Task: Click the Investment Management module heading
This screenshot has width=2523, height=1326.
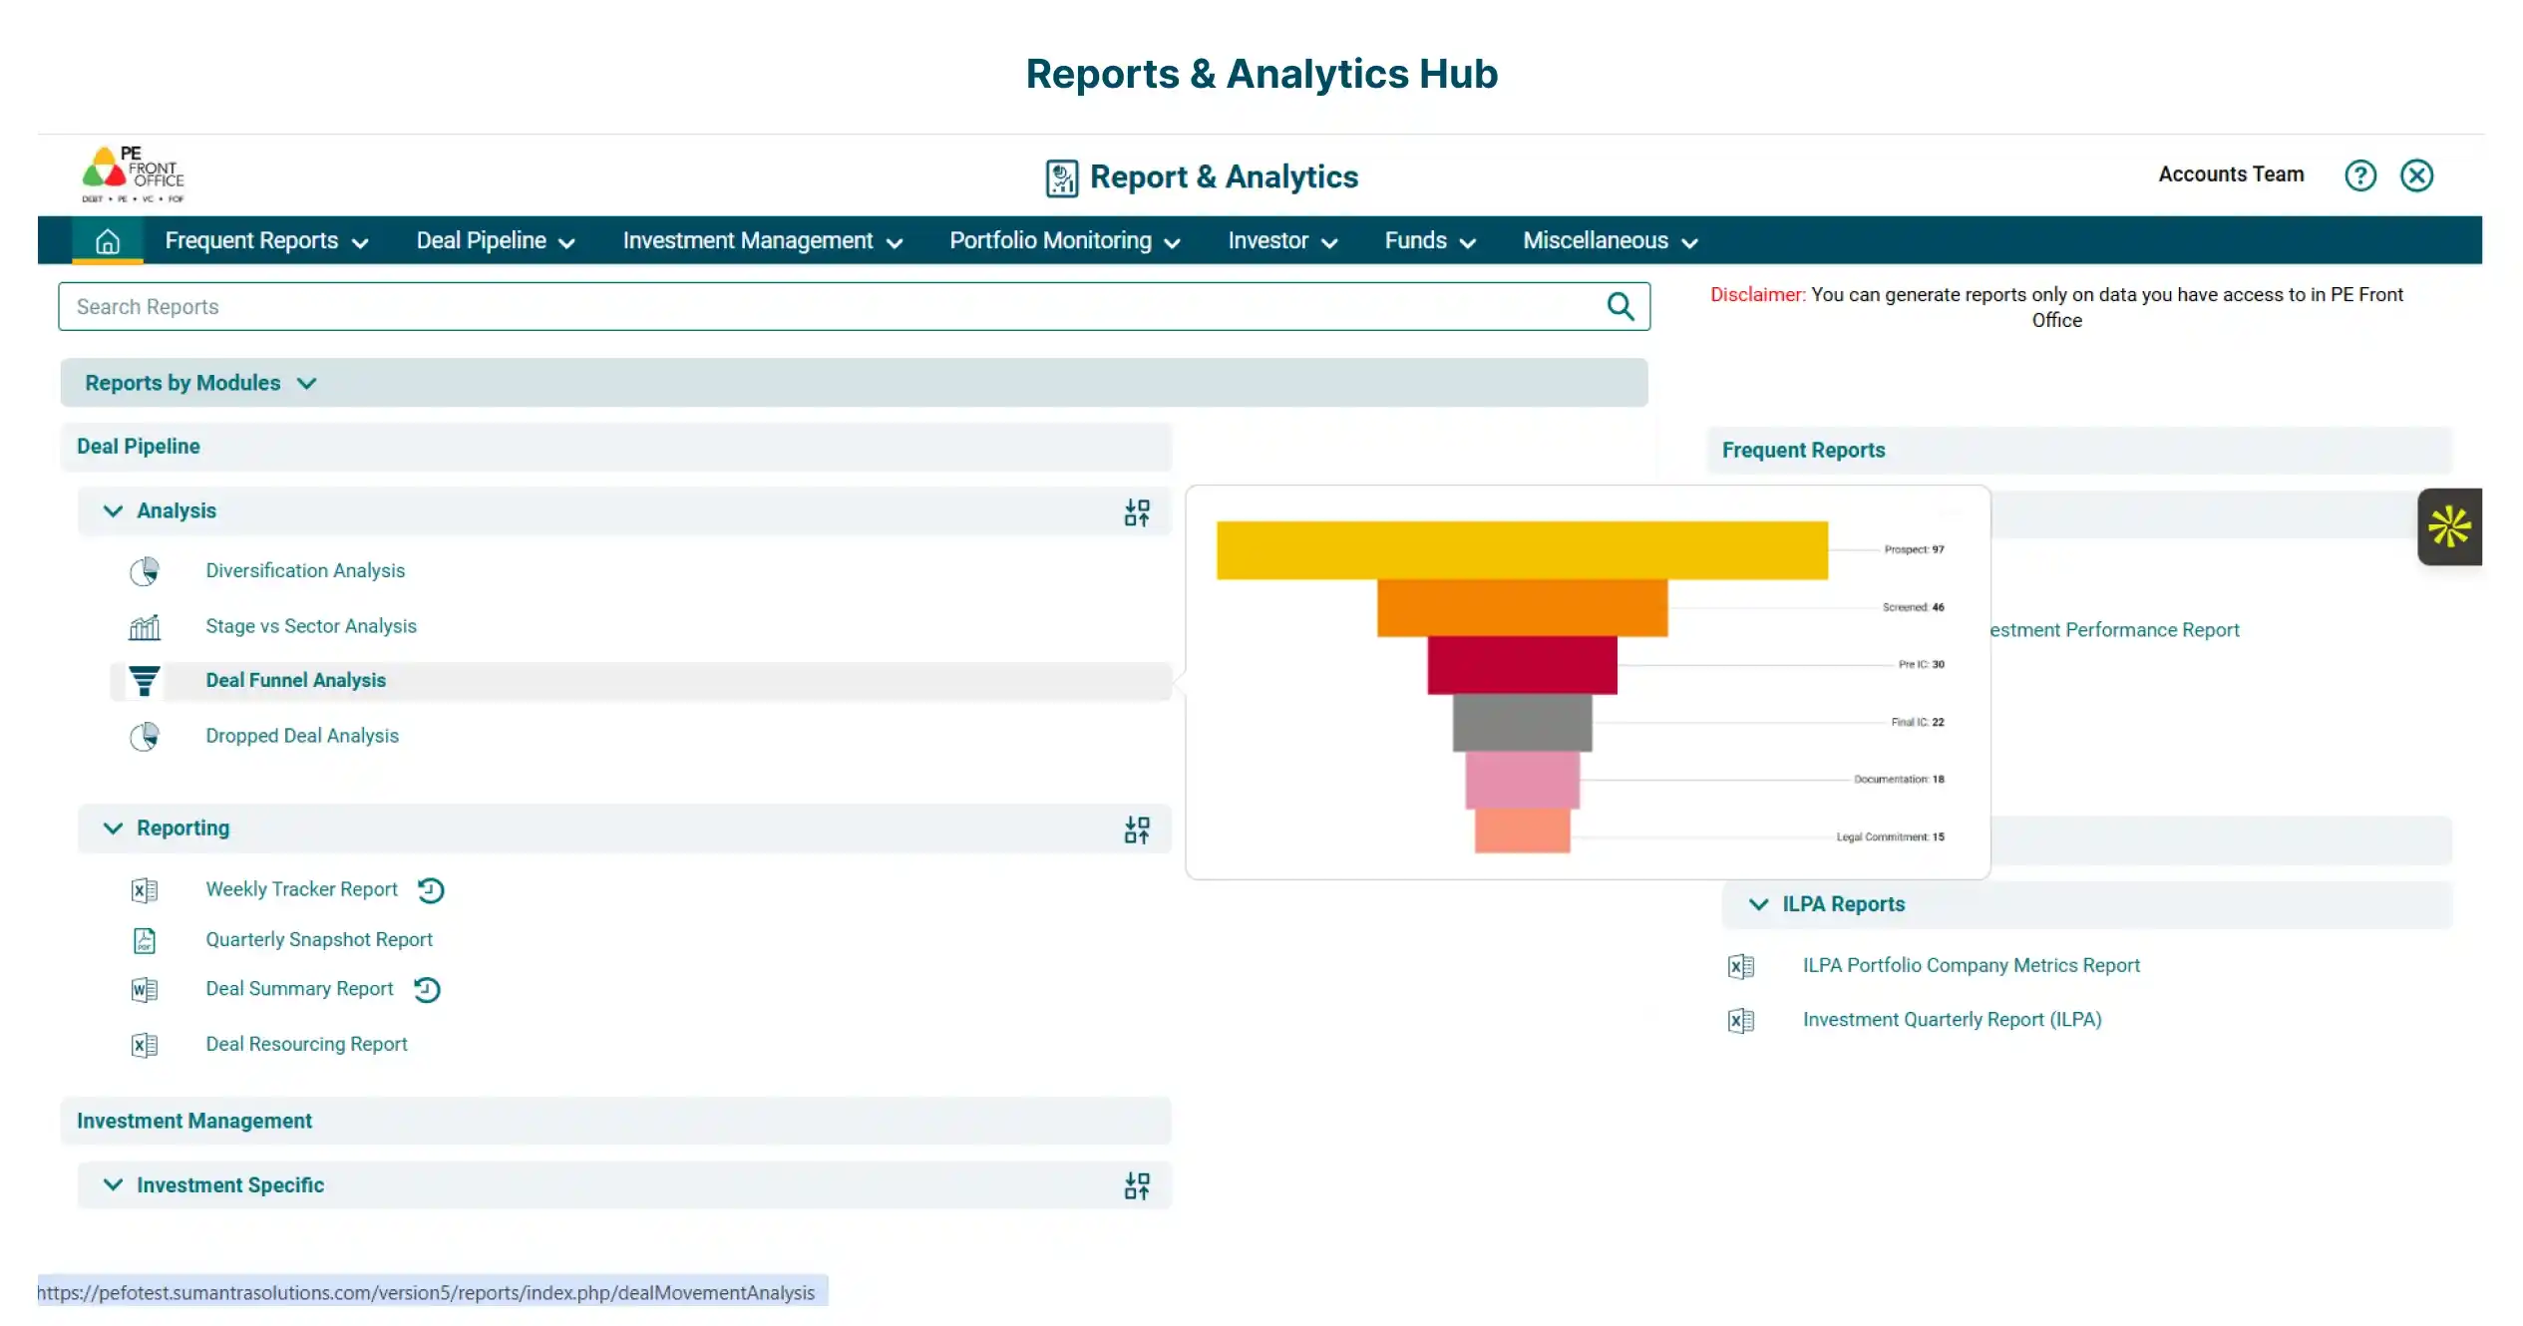Action: tap(194, 1122)
